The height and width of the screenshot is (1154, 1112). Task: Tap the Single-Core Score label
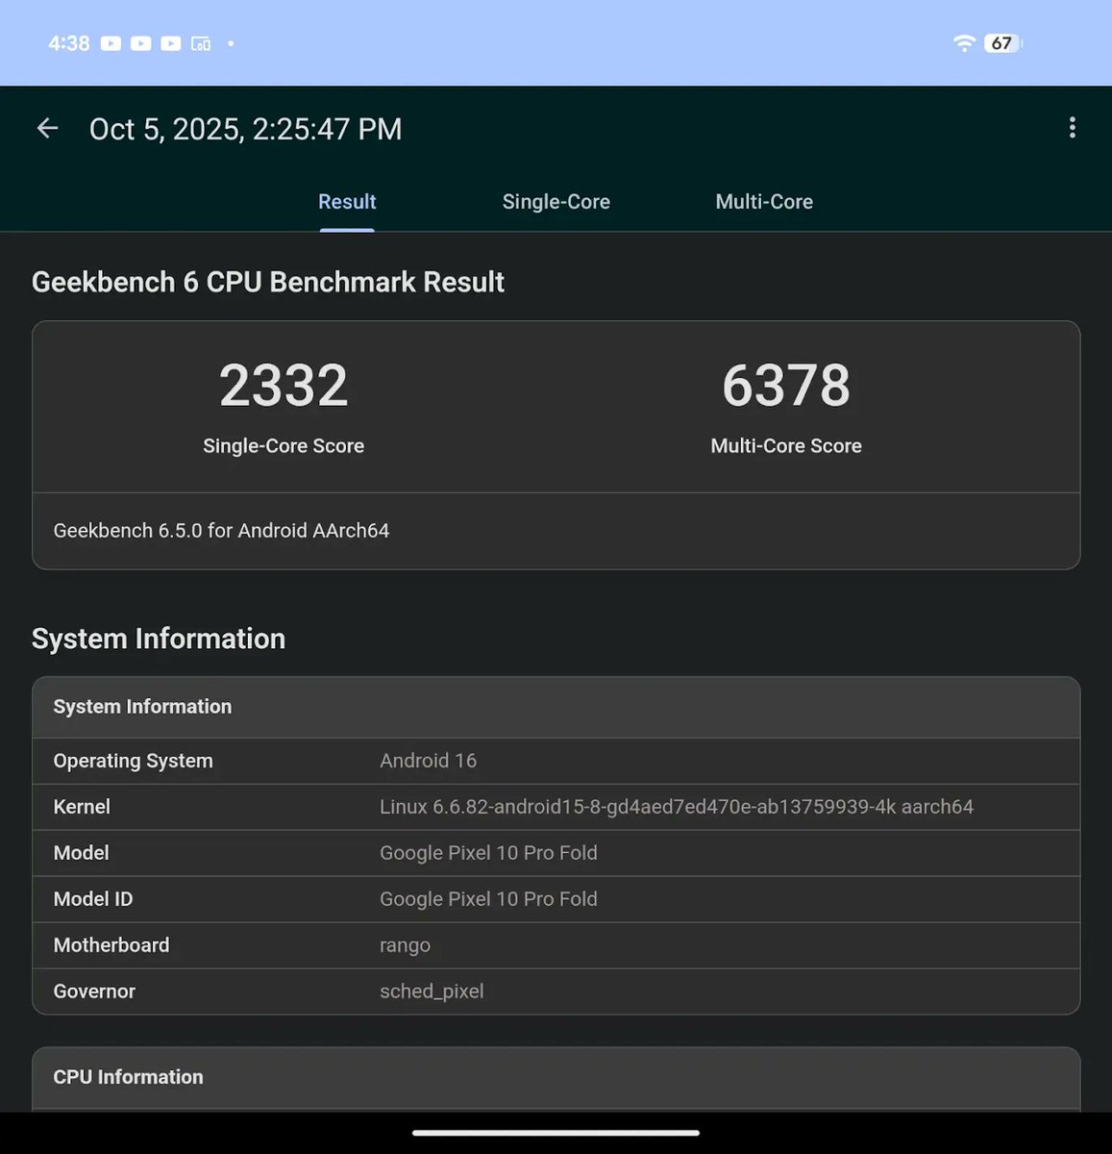point(284,445)
